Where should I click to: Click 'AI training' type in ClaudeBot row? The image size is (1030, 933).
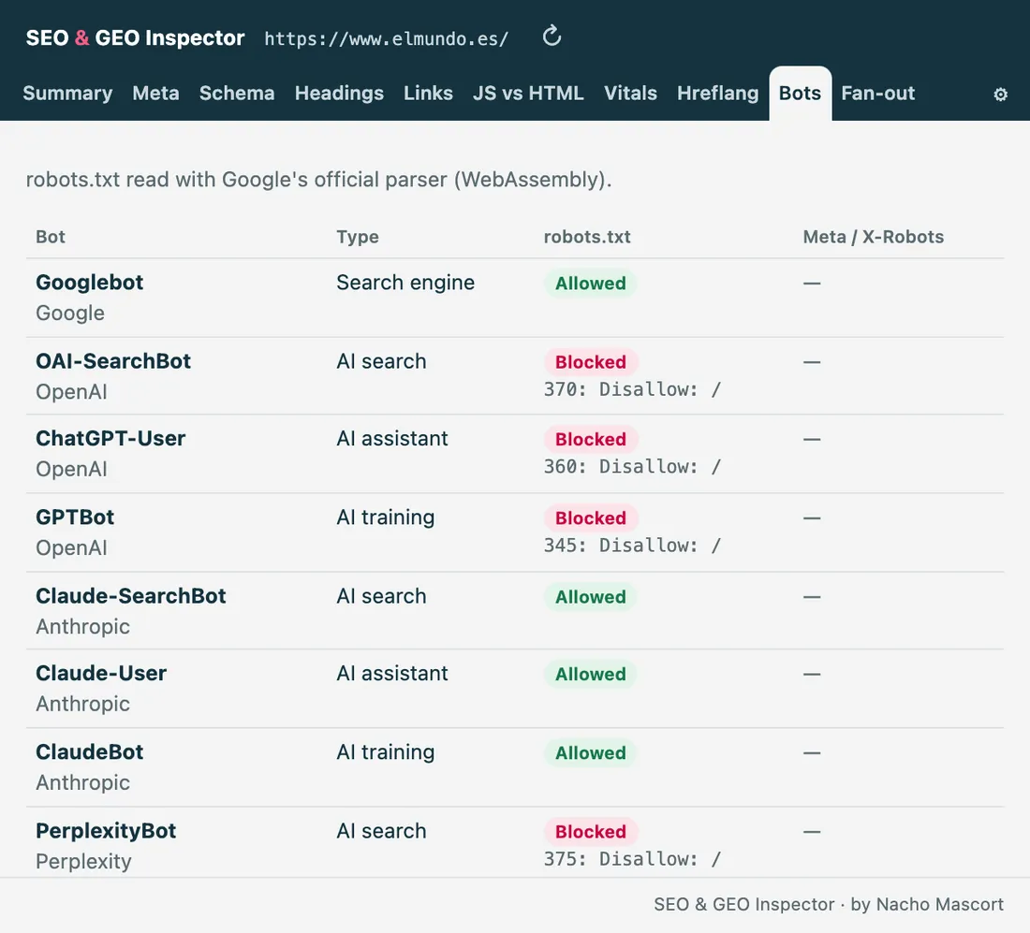tap(385, 752)
